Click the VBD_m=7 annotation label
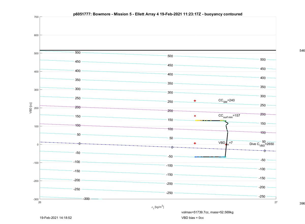 pos(225,143)
